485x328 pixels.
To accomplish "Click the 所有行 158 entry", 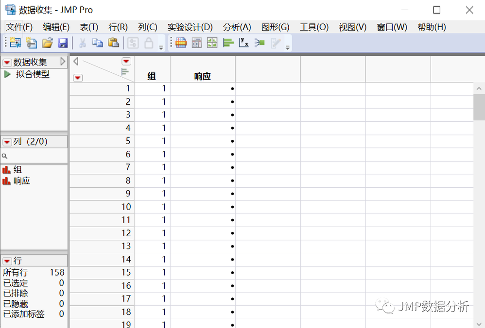I will coord(34,272).
